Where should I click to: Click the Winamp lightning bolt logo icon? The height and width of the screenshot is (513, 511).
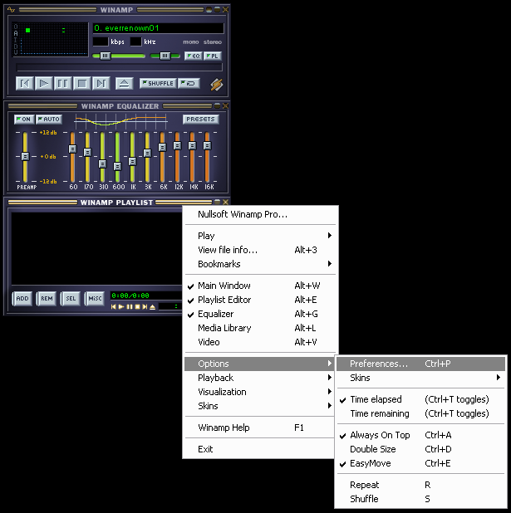click(x=217, y=85)
